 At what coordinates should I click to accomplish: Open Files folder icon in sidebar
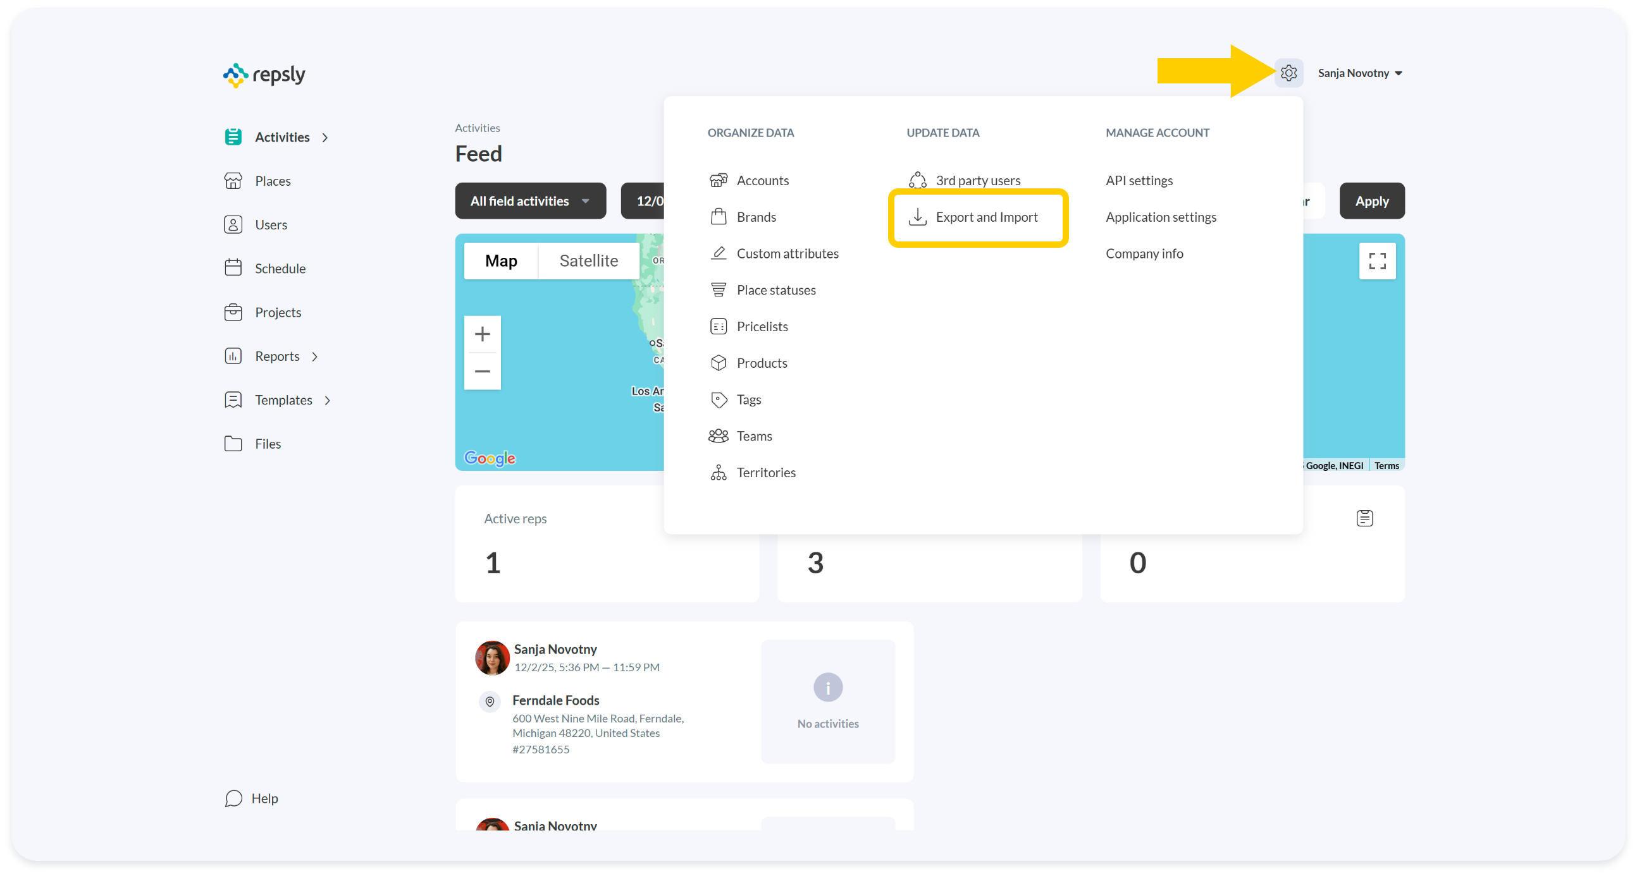(x=233, y=444)
